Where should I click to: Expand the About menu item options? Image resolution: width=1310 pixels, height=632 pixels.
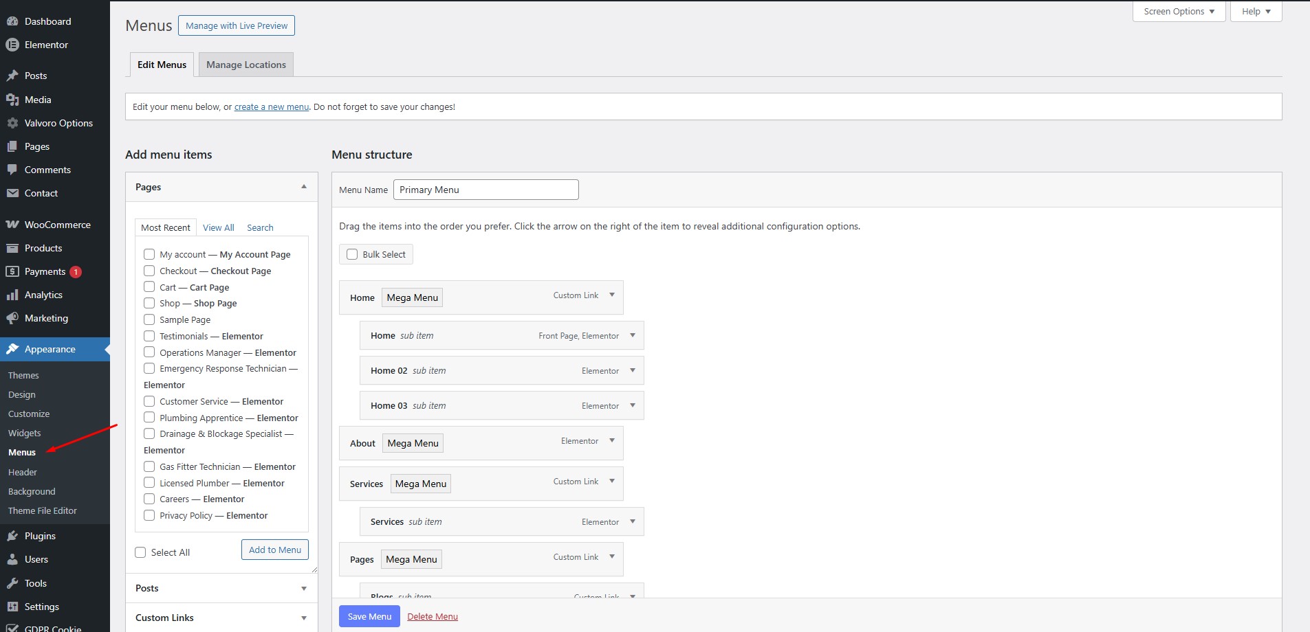point(611,441)
